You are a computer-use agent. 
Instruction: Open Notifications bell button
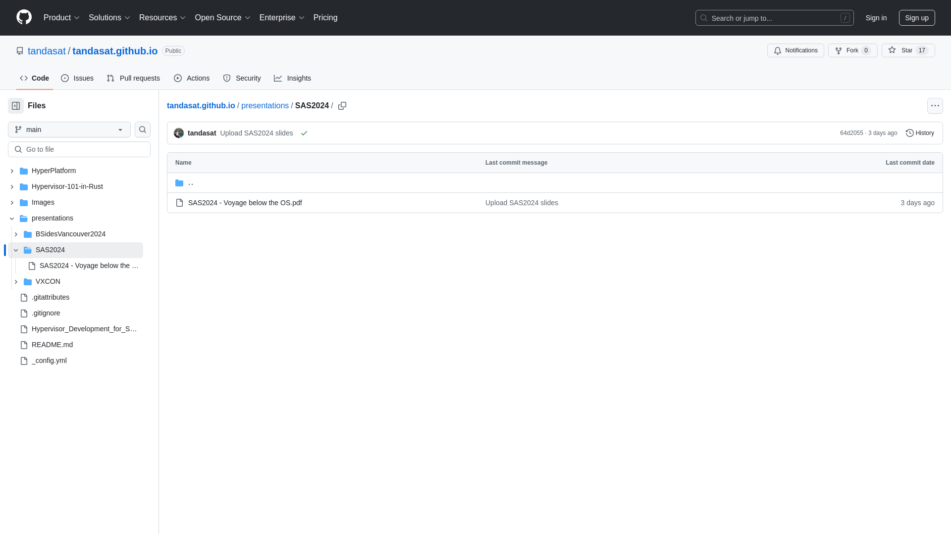(x=795, y=50)
